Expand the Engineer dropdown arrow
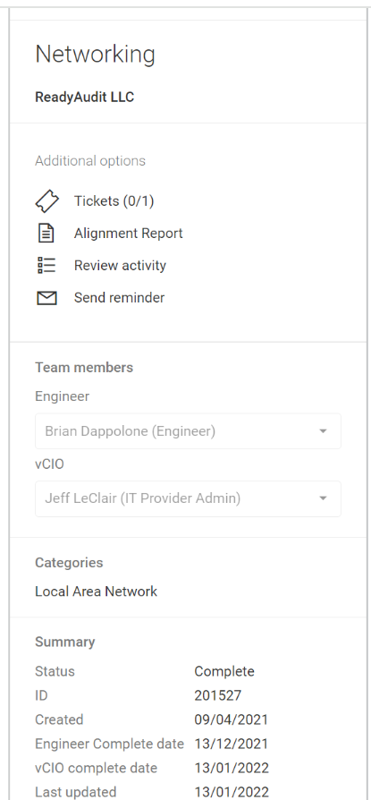The width and height of the screenshot is (371, 800). 323,431
